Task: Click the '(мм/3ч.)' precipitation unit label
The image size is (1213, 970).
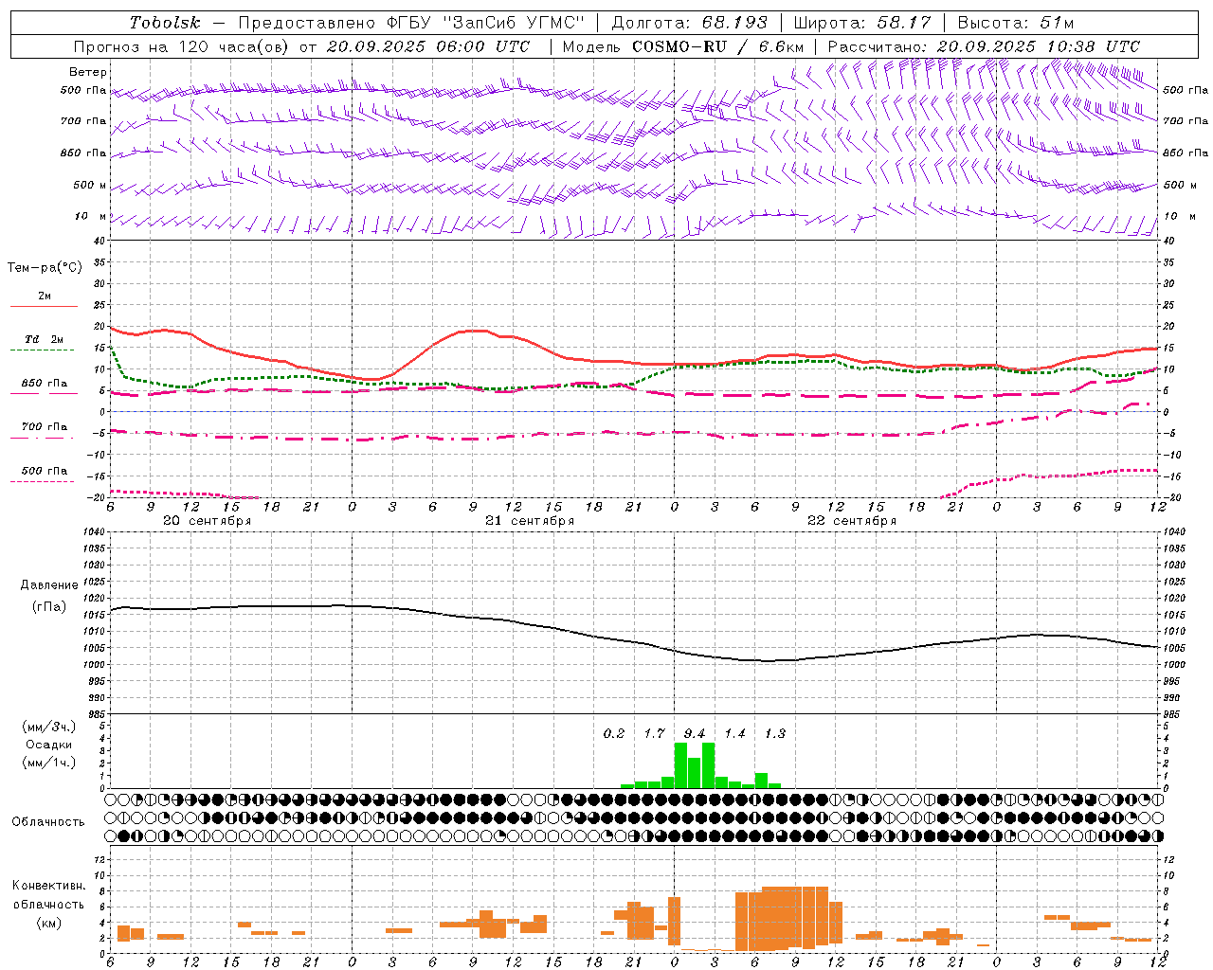Action: coord(48,727)
